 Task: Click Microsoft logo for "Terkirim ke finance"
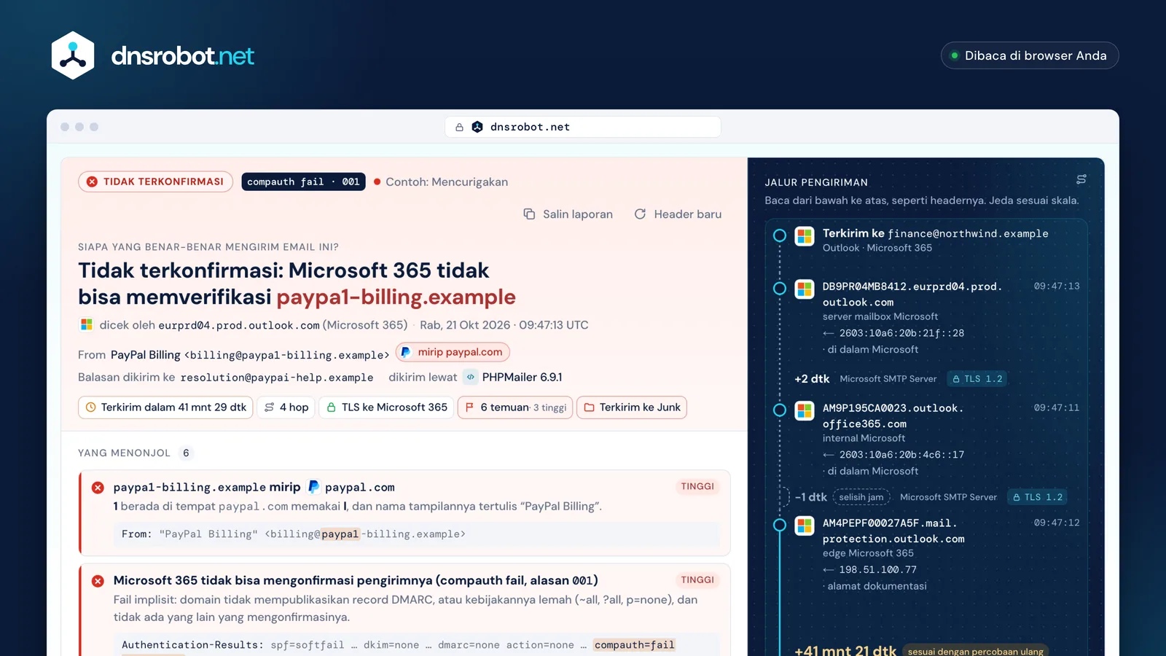point(805,236)
